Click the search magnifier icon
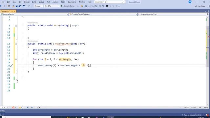210x118 pixels. (x=123, y=2)
